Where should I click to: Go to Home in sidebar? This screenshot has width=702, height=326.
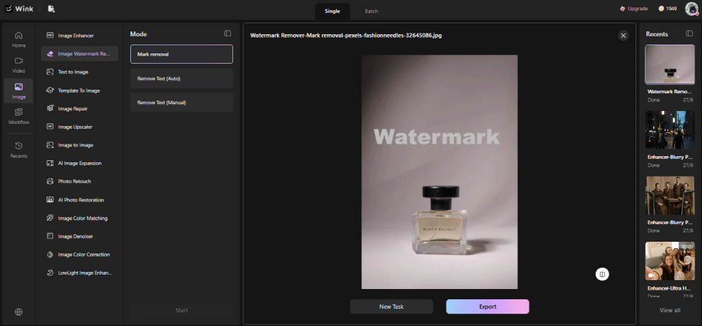19,39
